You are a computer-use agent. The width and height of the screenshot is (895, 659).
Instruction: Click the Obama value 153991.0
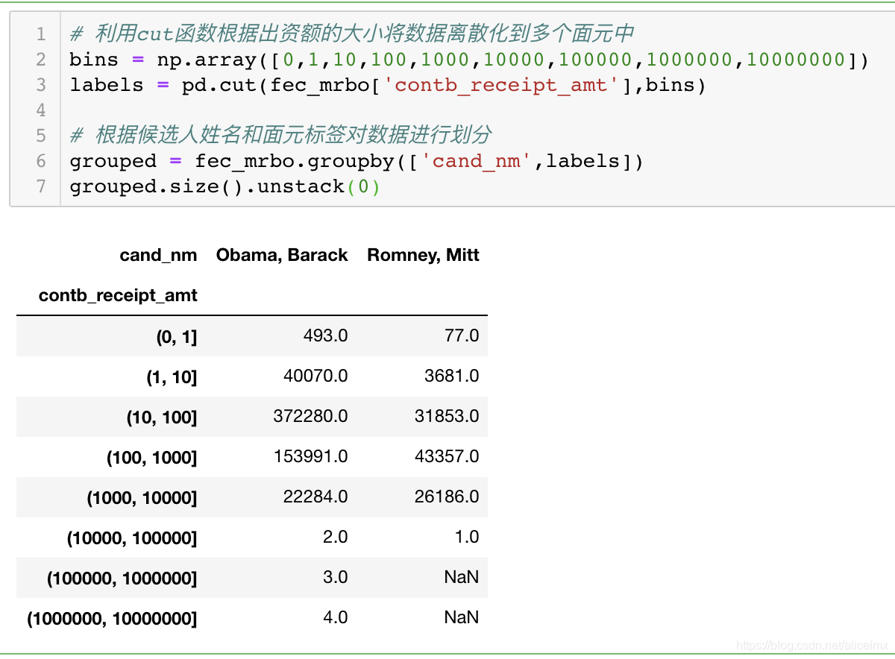click(x=310, y=457)
